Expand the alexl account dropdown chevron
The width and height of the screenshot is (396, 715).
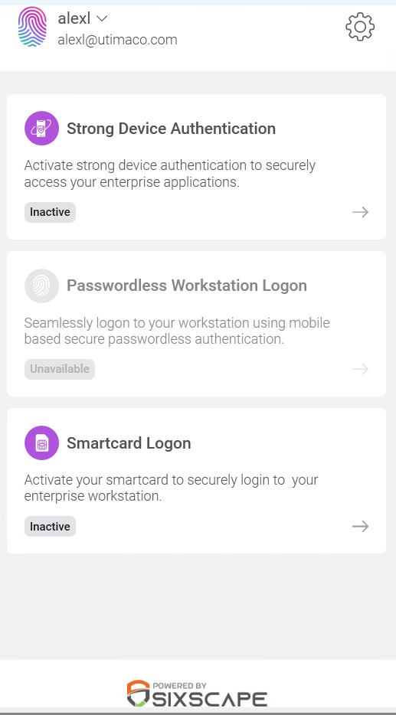(102, 18)
